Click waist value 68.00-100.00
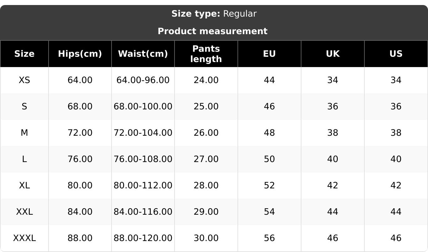Viewport: 428px width, 252px height. click(143, 107)
